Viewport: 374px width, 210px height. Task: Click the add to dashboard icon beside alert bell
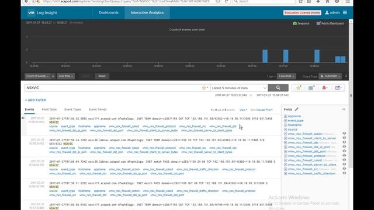(311, 88)
